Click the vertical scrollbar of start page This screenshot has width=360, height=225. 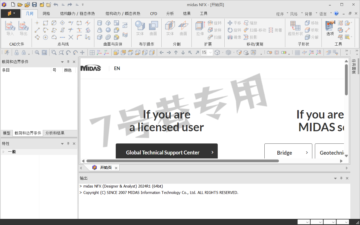[346, 80]
